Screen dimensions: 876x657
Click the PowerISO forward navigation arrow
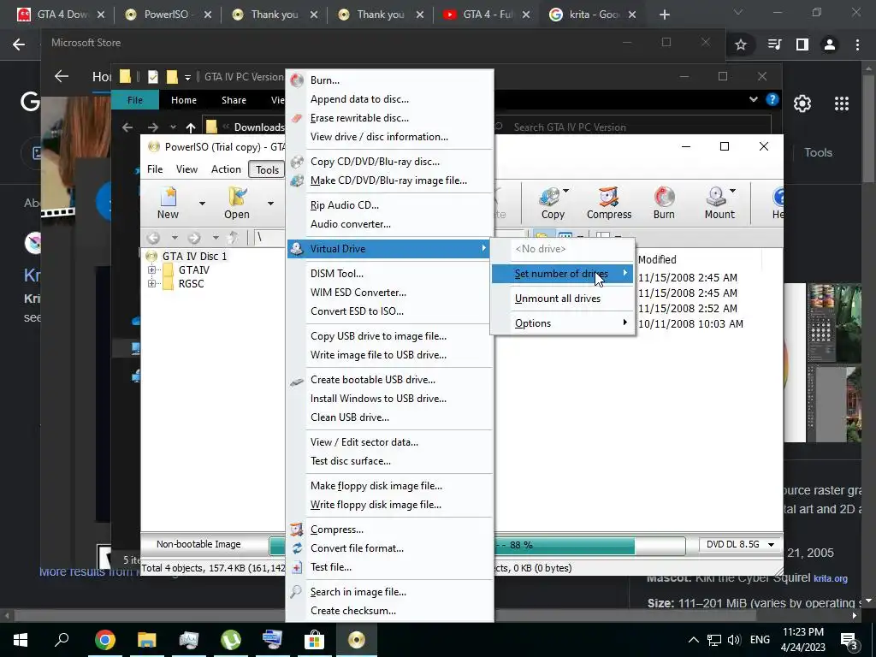(194, 238)
